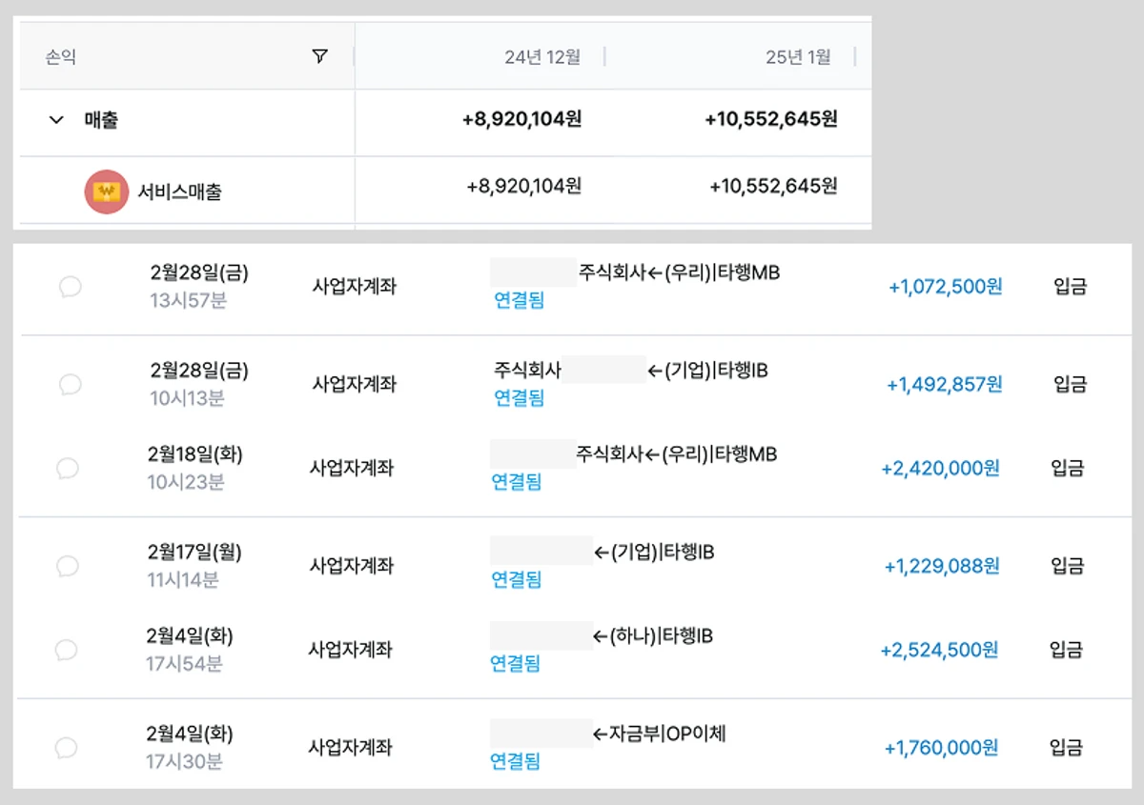Open 연결됨 link on +2,524,500원 deposit

pos(515,663)
